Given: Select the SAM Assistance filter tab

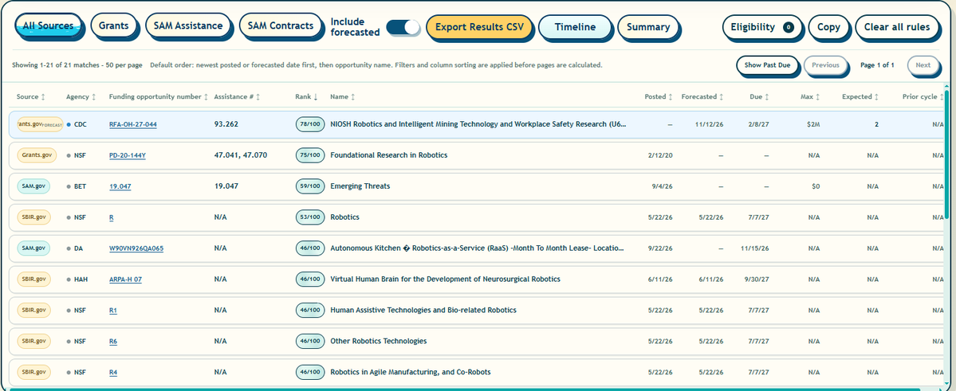Looking at the screenshot, I should 188,25.
